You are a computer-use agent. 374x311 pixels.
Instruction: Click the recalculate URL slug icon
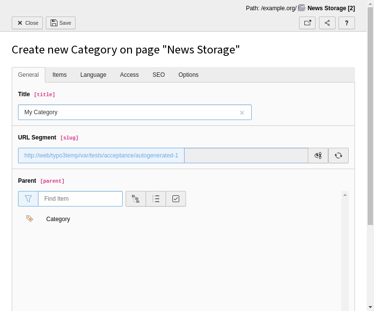coord(338,155)
